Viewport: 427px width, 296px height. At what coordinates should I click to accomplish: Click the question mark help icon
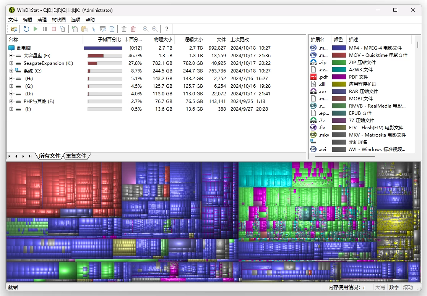pyautogui.click(x=167, y=29)
